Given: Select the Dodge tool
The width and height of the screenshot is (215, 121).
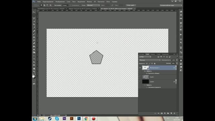Looking at the screenshot, I should click(x=34, y=52).
